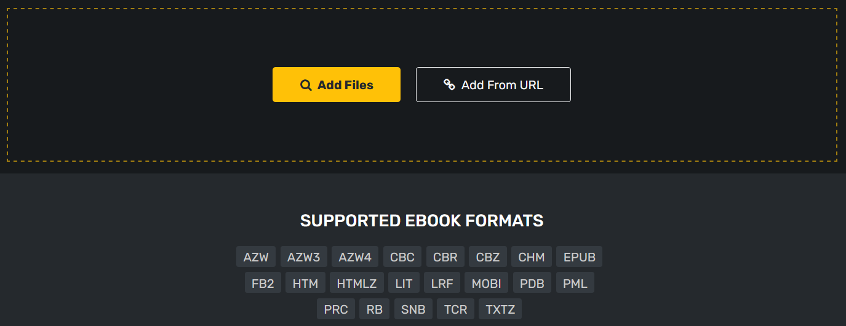
Task: Click the PRC format tag
Action: click(x=336, y=309)
